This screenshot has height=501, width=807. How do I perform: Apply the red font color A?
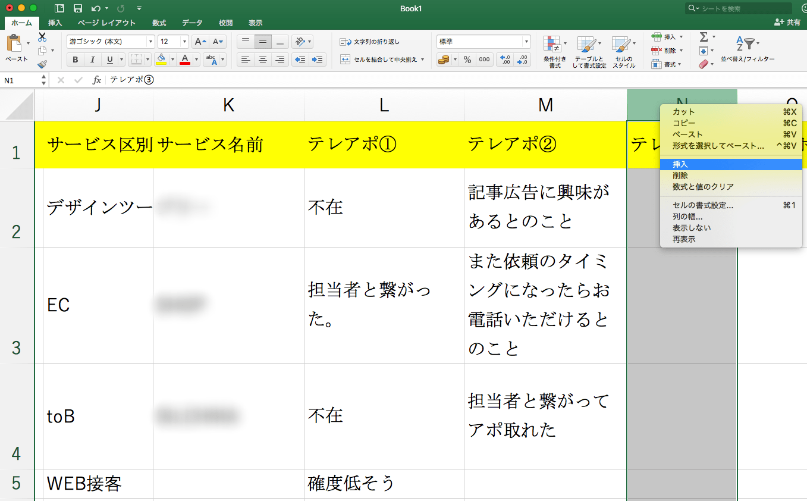point(186,60)
